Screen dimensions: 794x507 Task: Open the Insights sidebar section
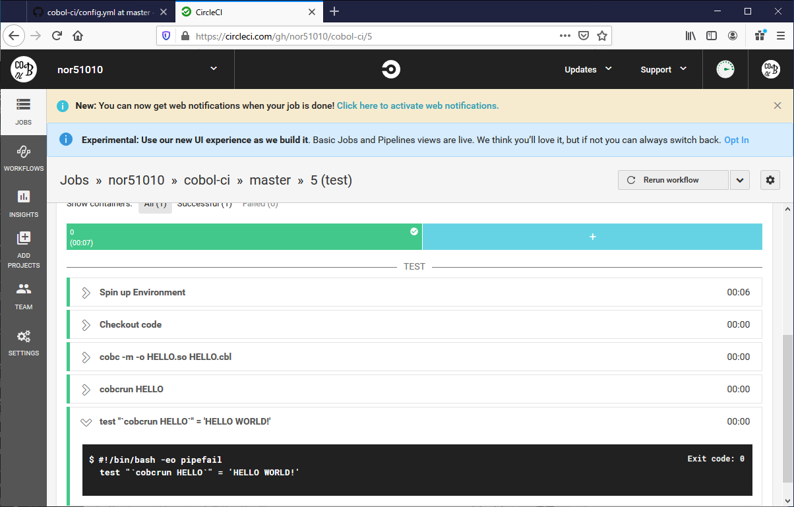(23, 204)
